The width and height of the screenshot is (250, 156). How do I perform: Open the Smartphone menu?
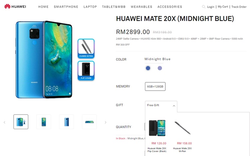click(x=66, y=7)
